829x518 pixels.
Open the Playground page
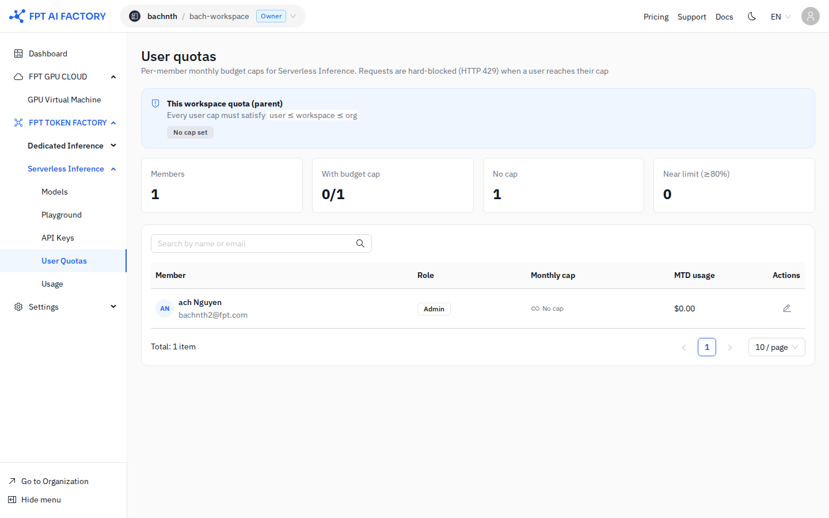click(62, 215)
